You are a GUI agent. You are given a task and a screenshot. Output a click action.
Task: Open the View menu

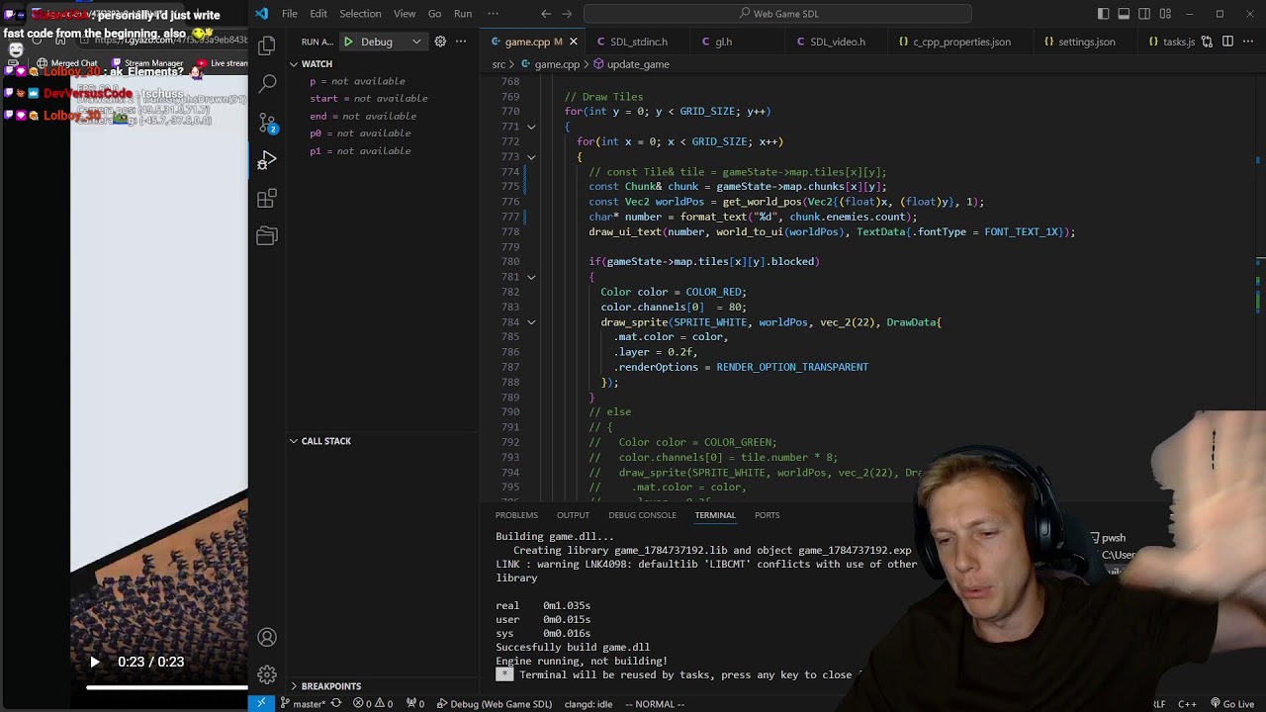pos(405,14)
